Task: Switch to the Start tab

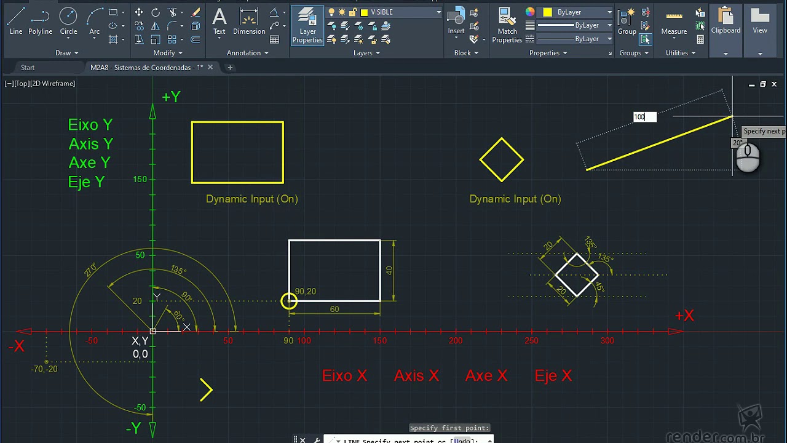Action: (x=28, y=68)
